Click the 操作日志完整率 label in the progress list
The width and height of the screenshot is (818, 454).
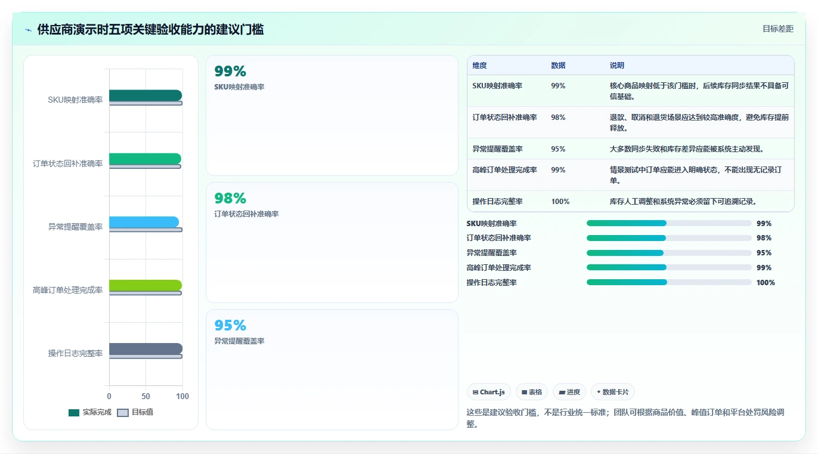click(491, 282)
